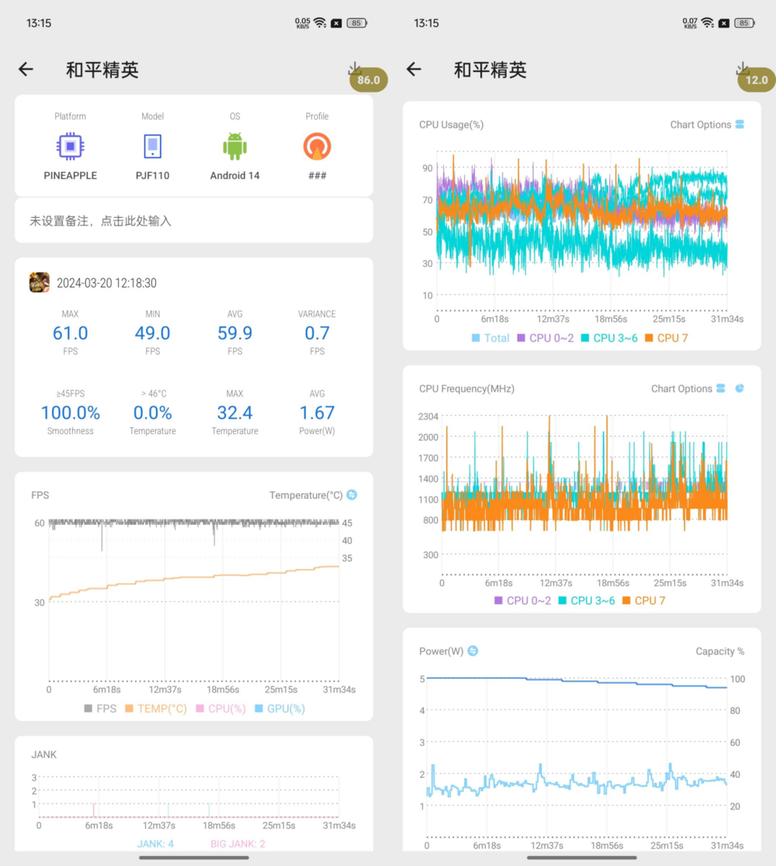Tap the note field to add remark

194,221
